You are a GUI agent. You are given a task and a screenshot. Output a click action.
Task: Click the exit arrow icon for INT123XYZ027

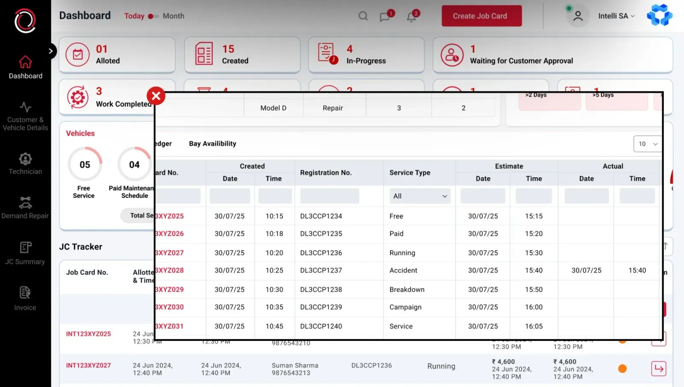click(659, 369)
